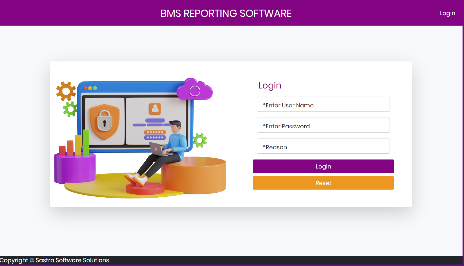Click the Login link in the header

pos(447,13)
